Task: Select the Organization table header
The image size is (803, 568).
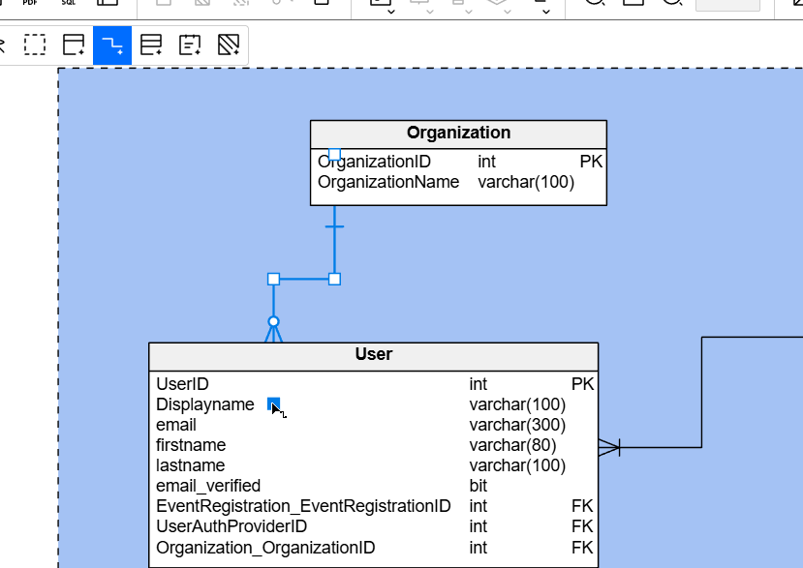Action: (x=458, y=134)
